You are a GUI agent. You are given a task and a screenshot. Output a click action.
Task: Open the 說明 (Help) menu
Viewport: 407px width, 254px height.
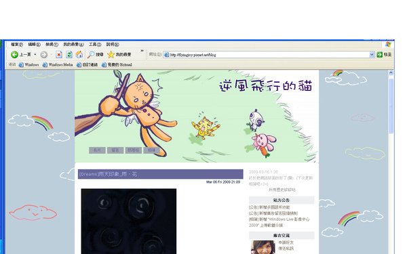coord(113,45)
